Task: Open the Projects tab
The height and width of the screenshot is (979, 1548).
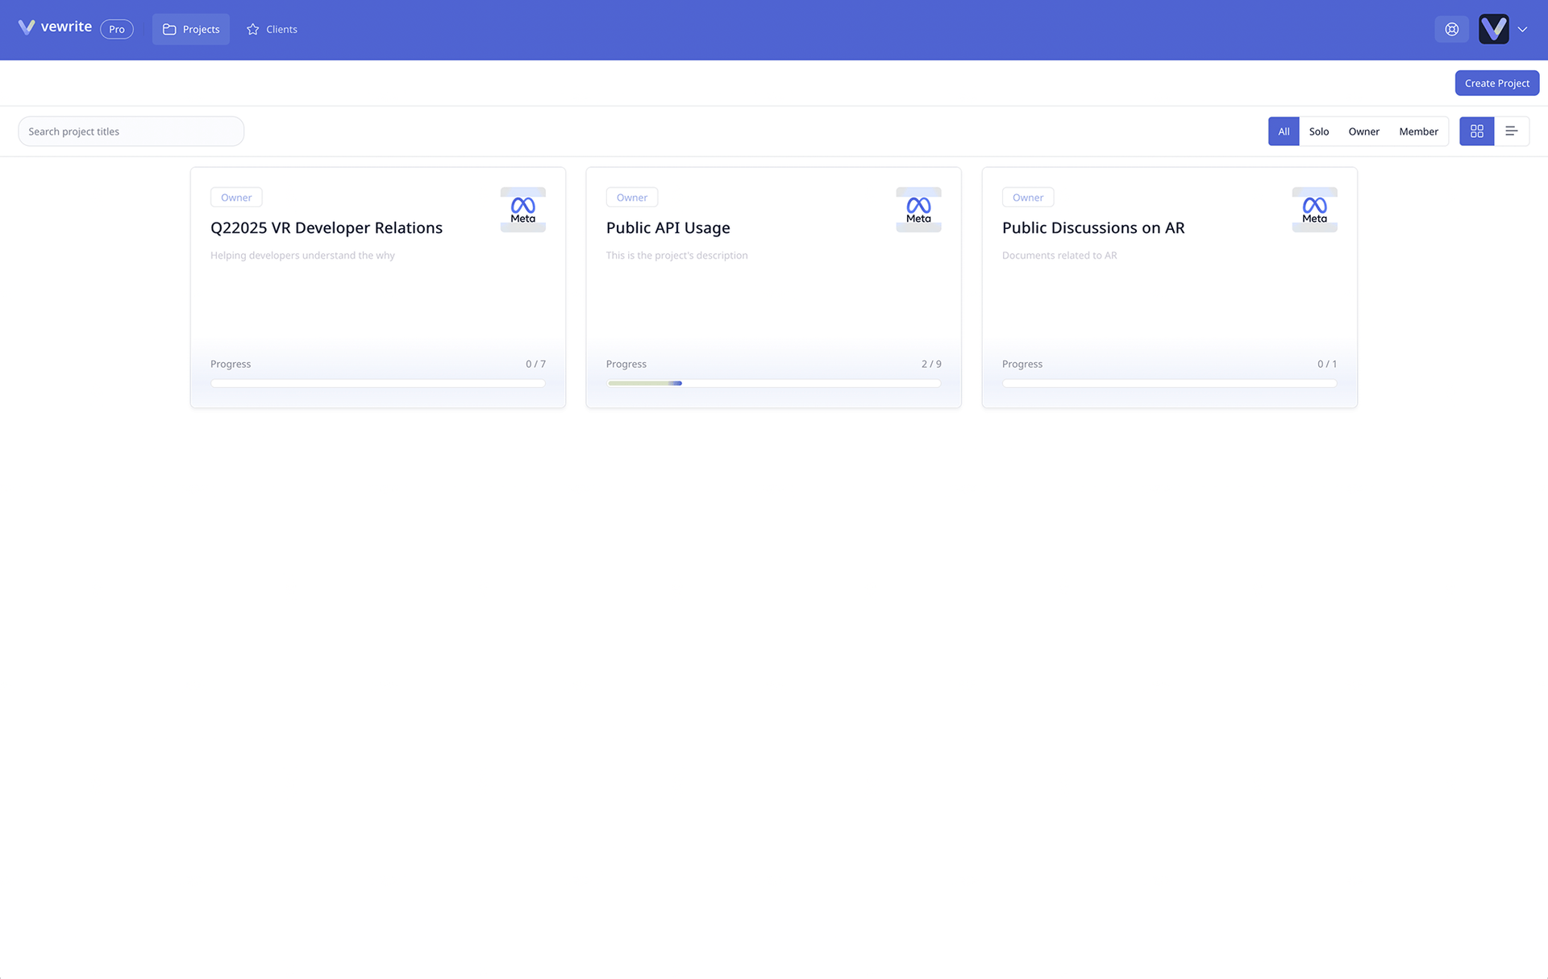Action: point(191,29)
